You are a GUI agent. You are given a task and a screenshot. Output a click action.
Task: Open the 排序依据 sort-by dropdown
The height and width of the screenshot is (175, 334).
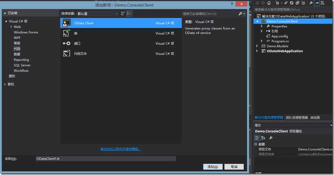pyautogui.click(x=98, y=14)
